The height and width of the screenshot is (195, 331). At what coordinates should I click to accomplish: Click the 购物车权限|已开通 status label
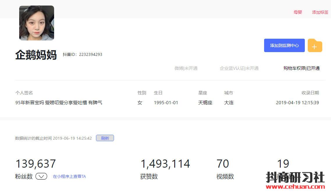[x=301, y=68]
